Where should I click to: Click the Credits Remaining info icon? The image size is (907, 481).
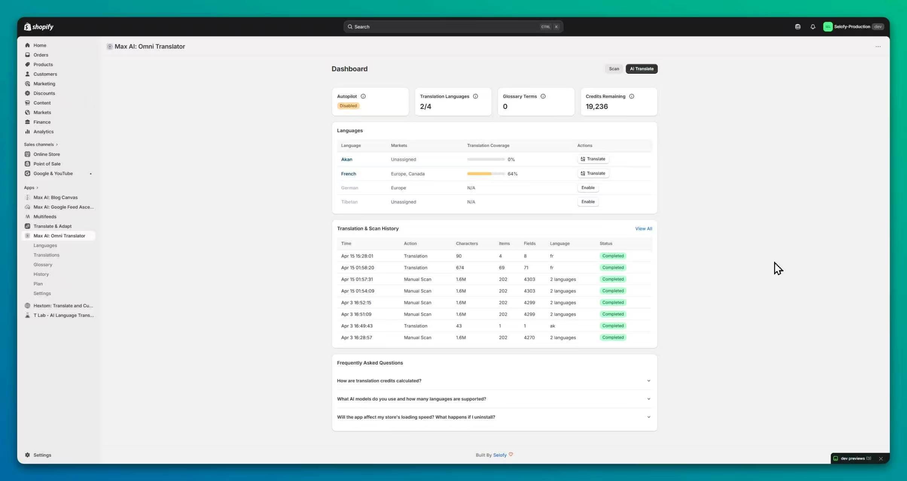tap(631, 96)
